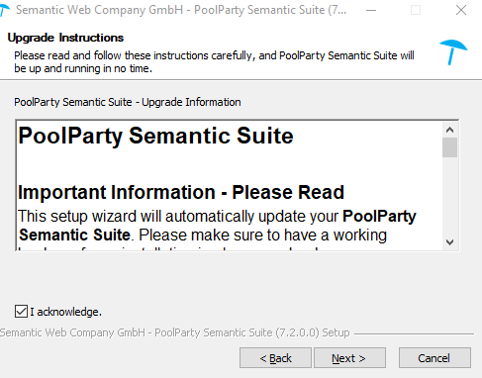Uncheck the I acknowledge checkbox
This screenshot has width=482, height=378.
click(x=21, y=312)
